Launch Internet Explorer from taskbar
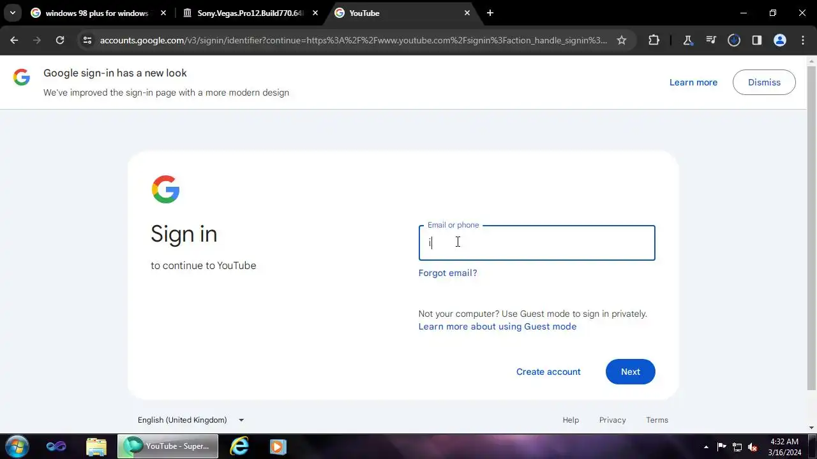Screen dimensions: 817x459 (239, 446)
